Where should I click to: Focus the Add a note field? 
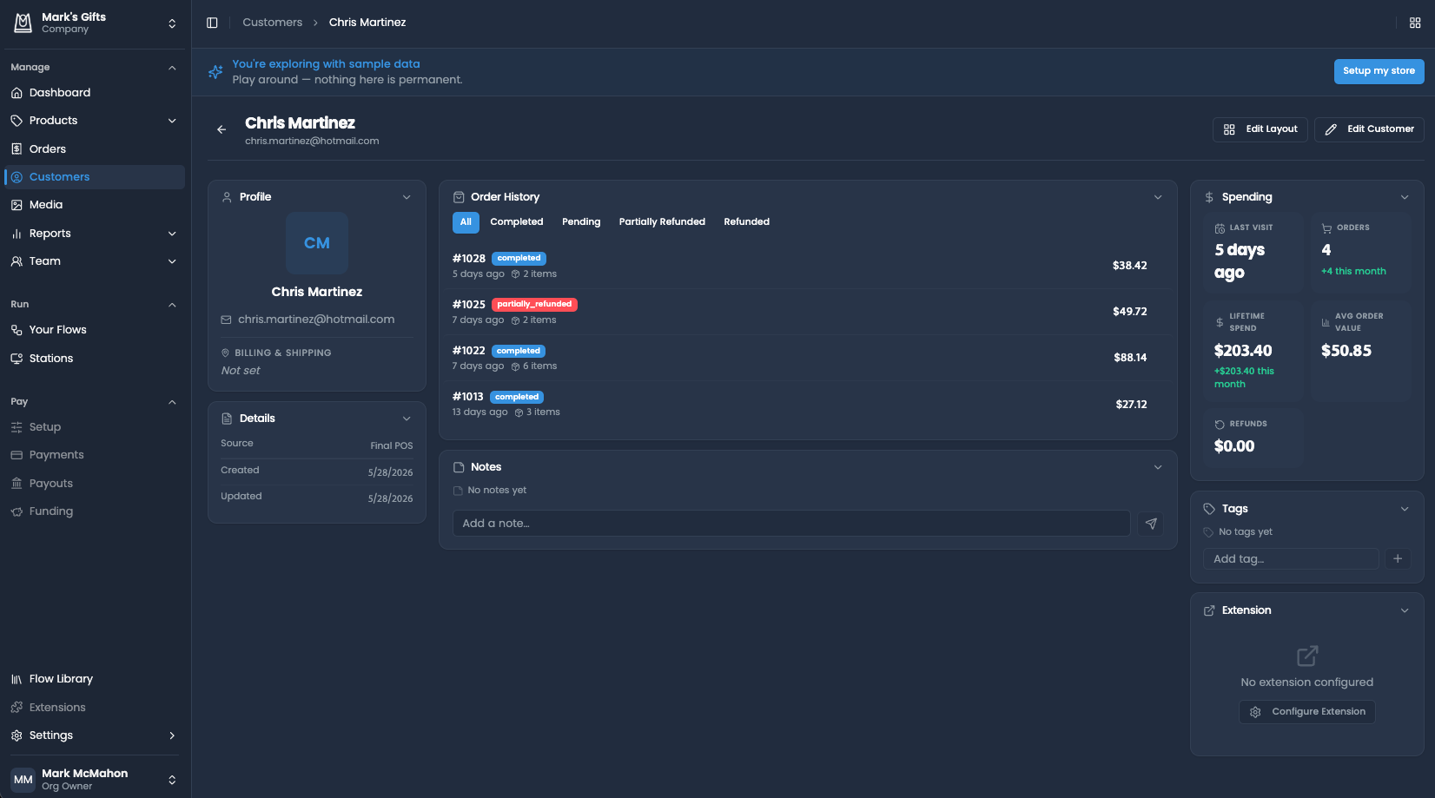(791, 524)
